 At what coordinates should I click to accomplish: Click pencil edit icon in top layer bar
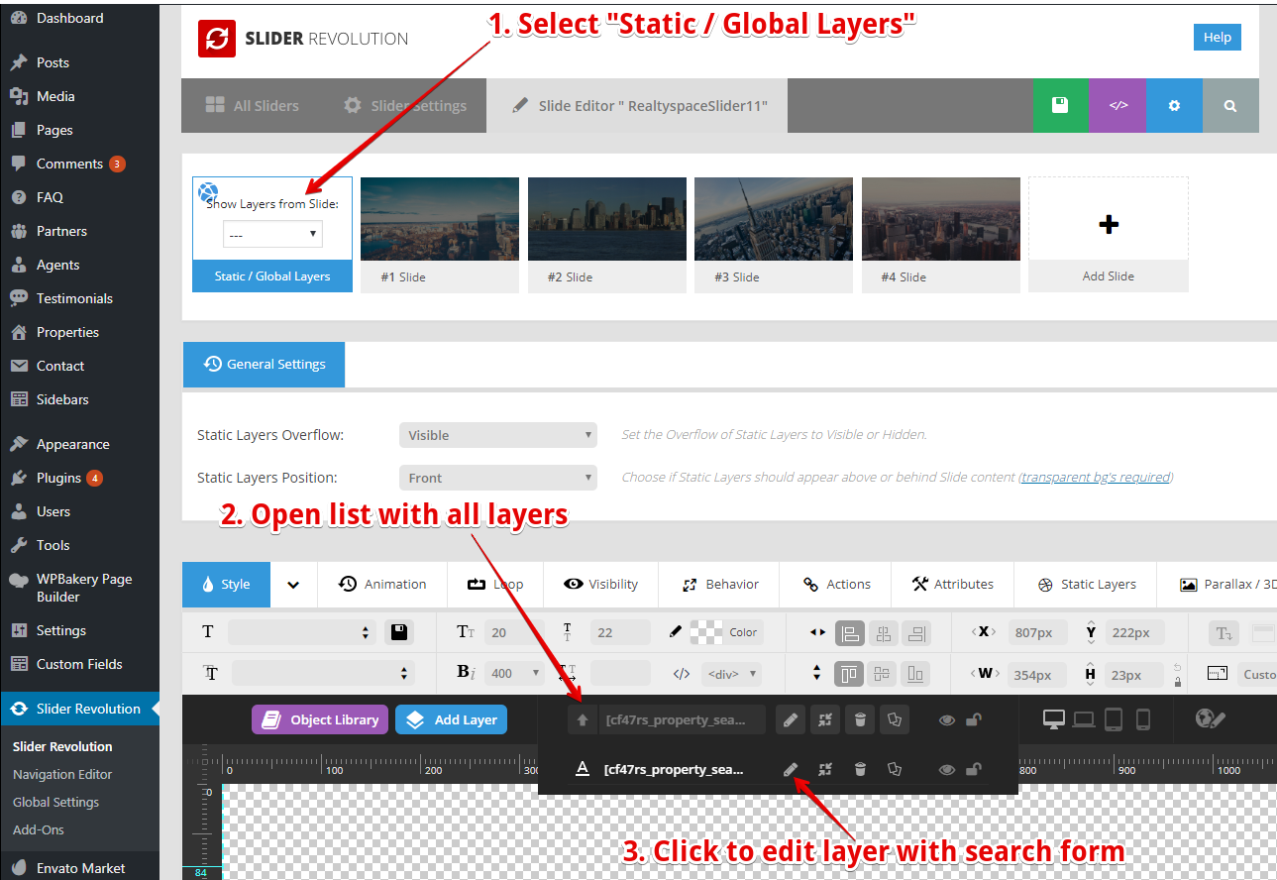790,720
